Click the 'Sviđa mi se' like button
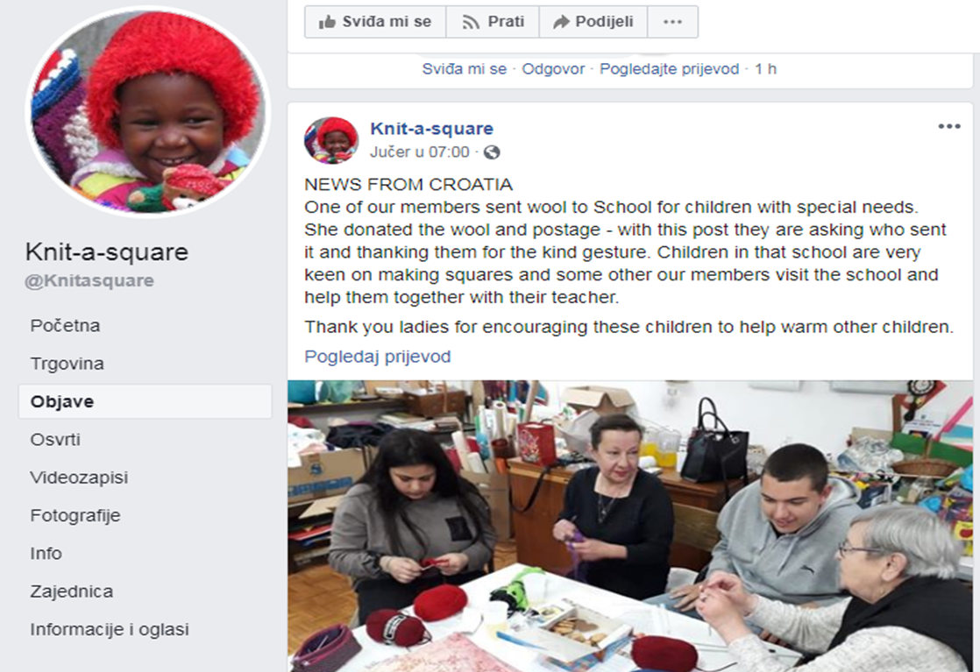980x672 pixels. click(x=375, y=22)
